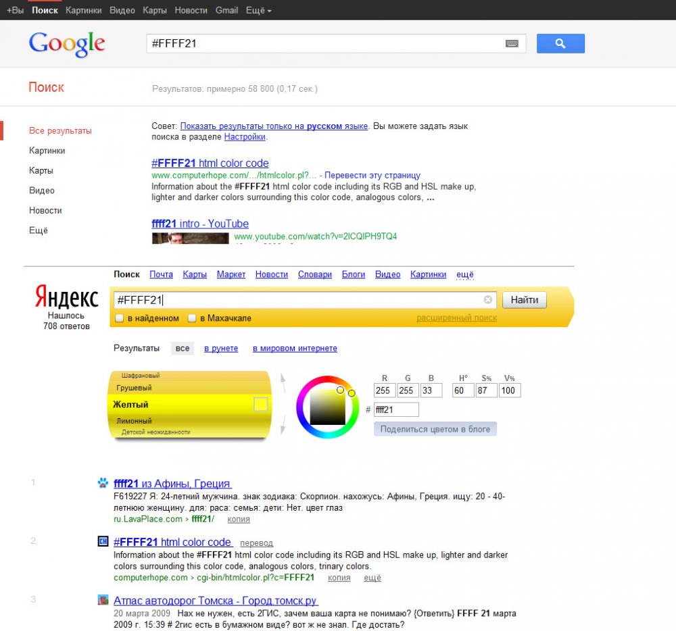The height and width of the screenshot is (631, 676).
Task: Open 'расширенный поиск' link
Action: coord(456,318)
